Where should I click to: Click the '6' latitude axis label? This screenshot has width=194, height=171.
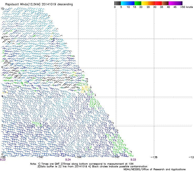pyautogui.click(x=2, y=67)
